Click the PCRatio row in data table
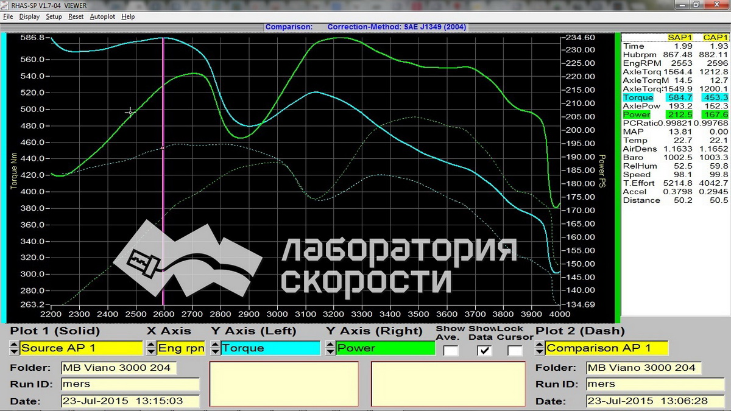This screenshot has width=731, height=411. 676,123
